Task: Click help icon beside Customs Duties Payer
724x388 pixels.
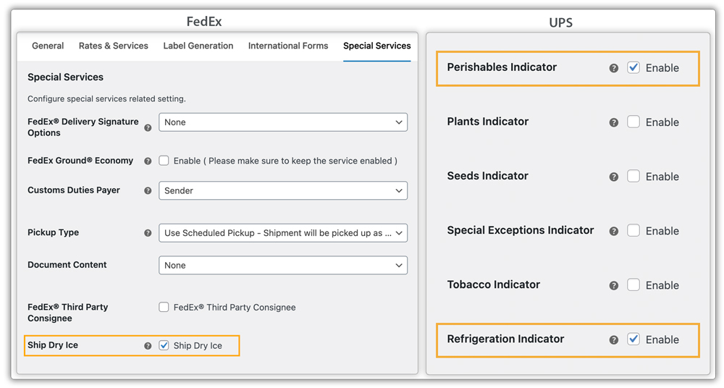Action: [x=148, y=191]
